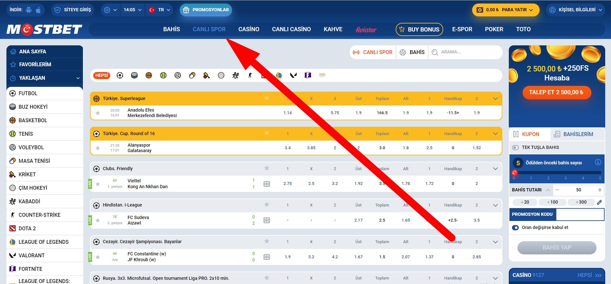
Task: Switch to the KUPON tab
Action: click(530, 134)
